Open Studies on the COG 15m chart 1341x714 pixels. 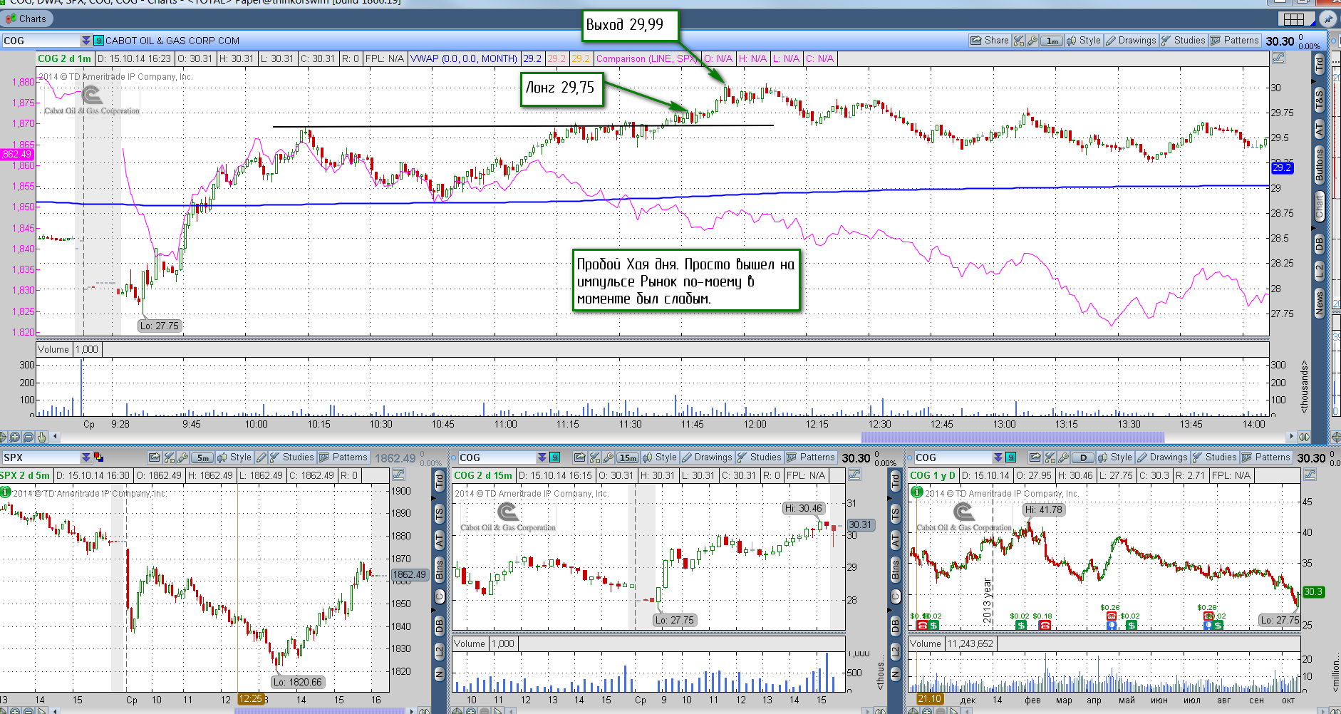click(x=759, y=457)
